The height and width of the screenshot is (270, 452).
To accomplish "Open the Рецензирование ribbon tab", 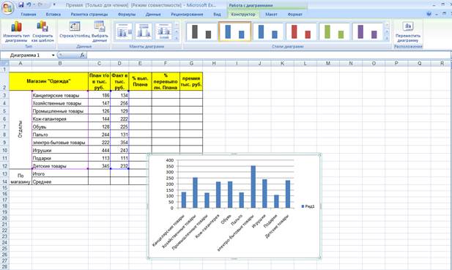I will (187, 14).
